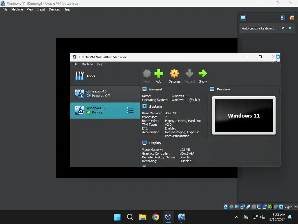This screenshot has width=298, height=224.
Task: Click the 128 MB video memory value
Action: (x=185, y=150)
